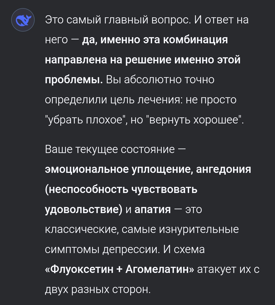This screenshot has width=275, height=305.
Task: Click the closing text "двух разных сторон."
Action: pos(98,289)
